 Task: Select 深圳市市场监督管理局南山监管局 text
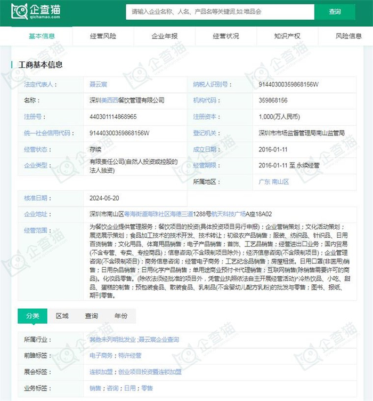[302, 133]
